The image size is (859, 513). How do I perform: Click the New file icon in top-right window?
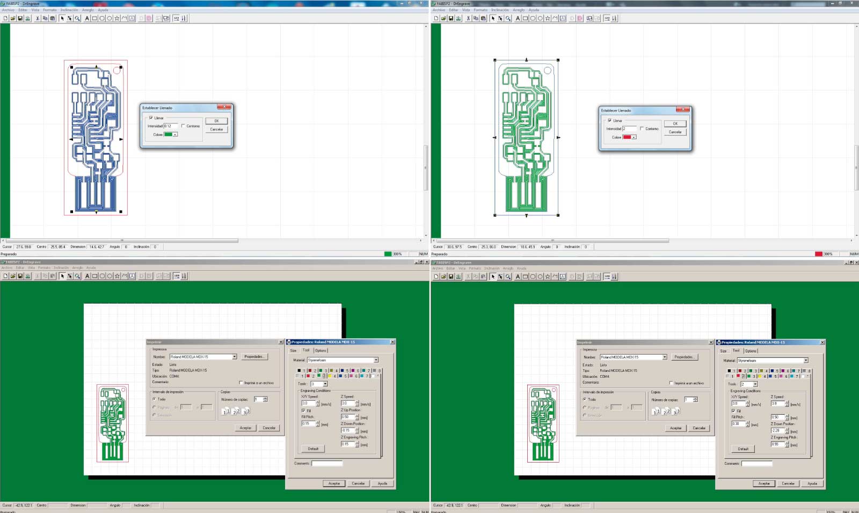[436, 18]
